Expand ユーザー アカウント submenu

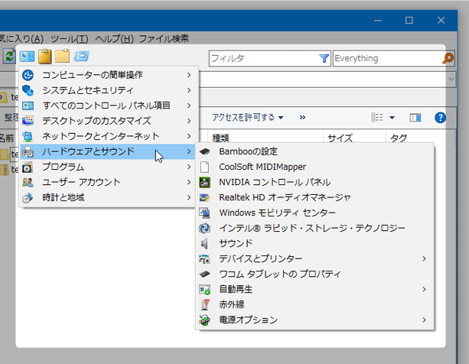(x=107, y=182)
